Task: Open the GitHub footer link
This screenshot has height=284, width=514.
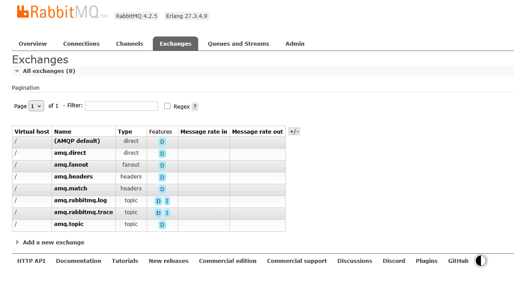Action: point(458,261)
